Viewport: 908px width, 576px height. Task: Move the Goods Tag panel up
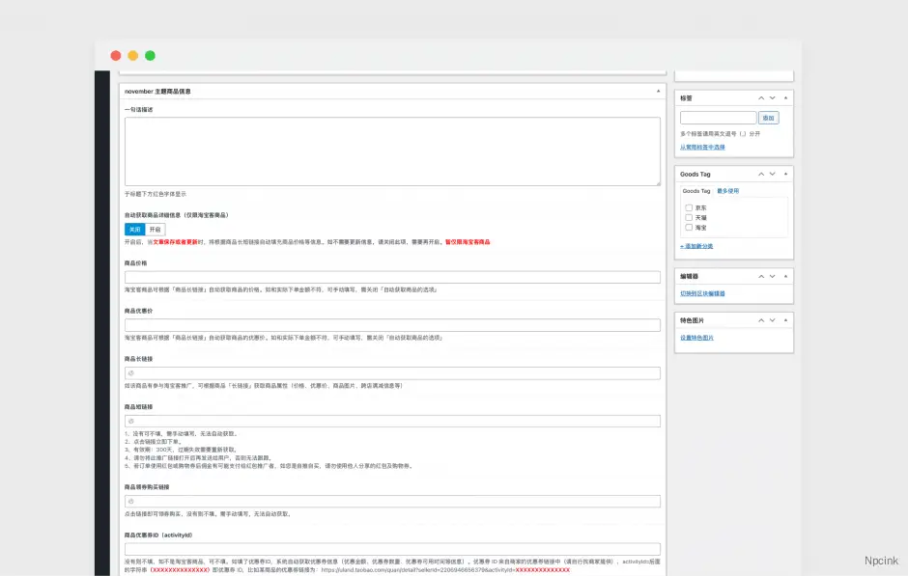(x=760, y=174)
